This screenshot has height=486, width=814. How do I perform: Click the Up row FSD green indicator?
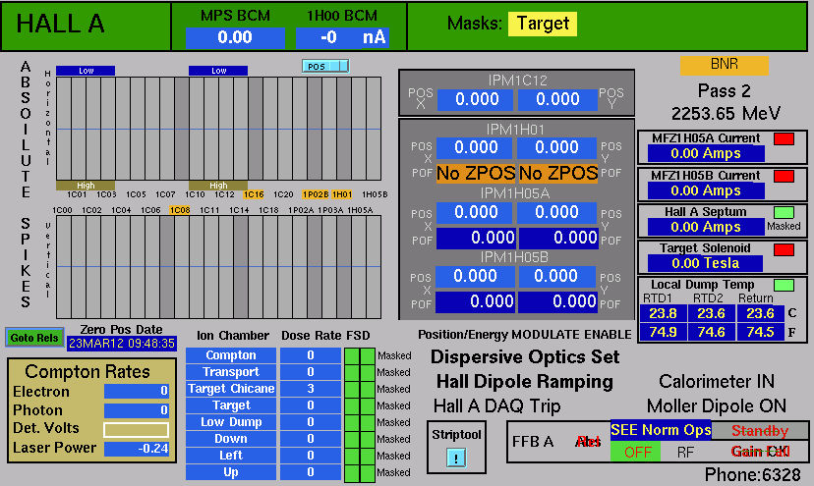coord(360,473)
